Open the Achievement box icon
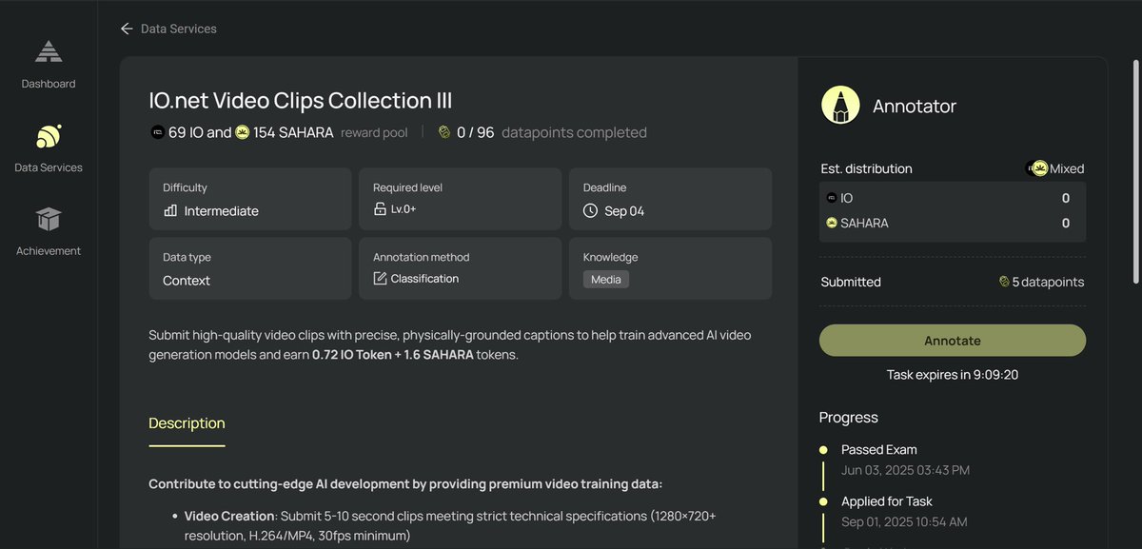Screen dimensions: 1142x549 49,220
